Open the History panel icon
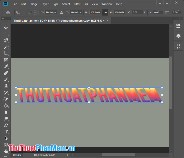The height and width of the screenshot is (158, 184). tap(178, 46)
